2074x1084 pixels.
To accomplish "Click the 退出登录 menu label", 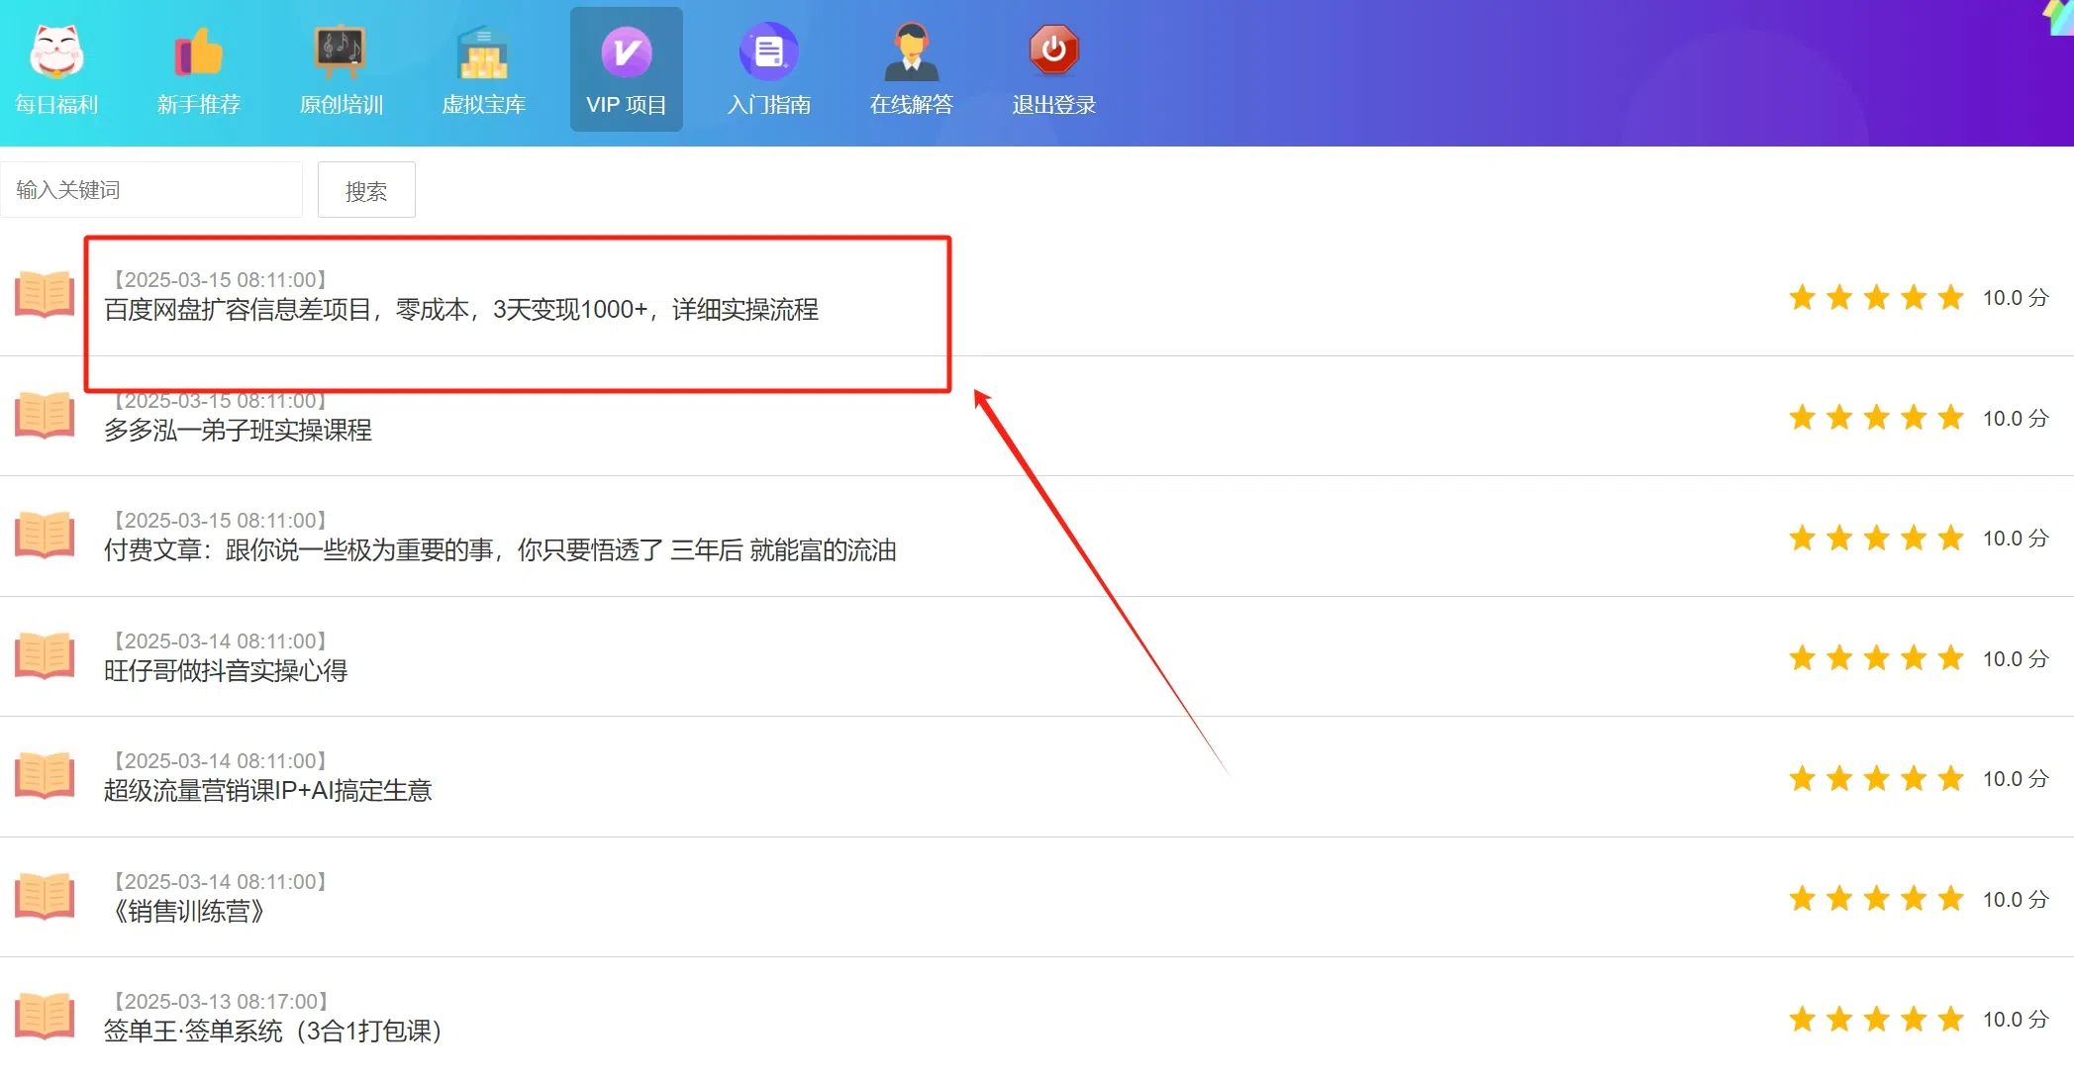I will pos(1054,105).
